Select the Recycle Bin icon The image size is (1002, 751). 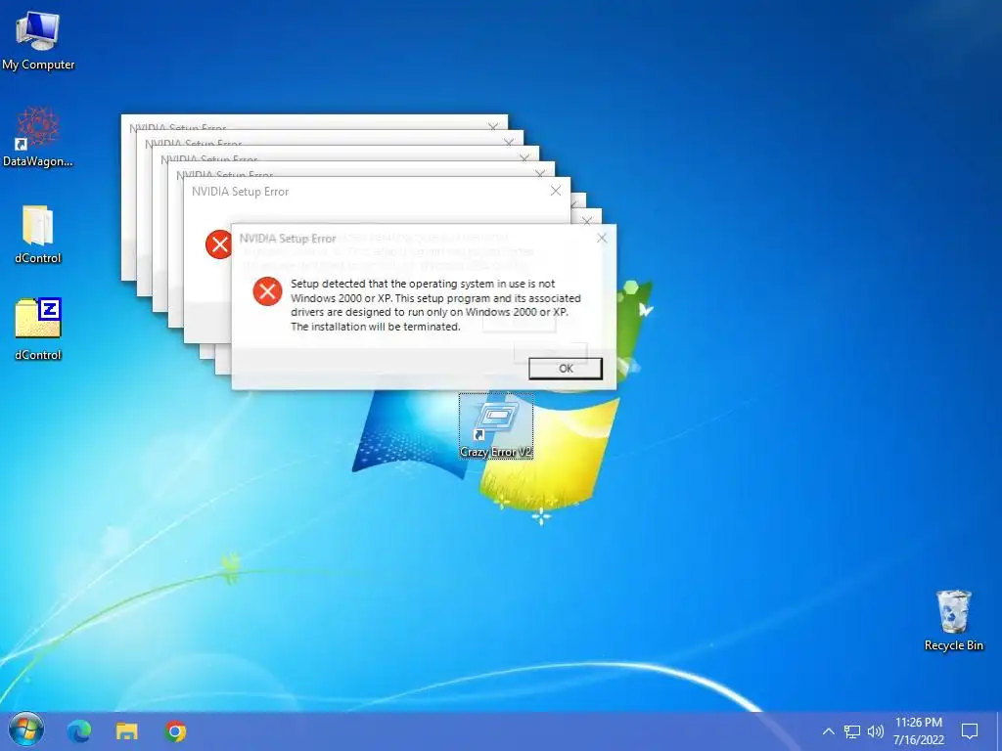953,621
